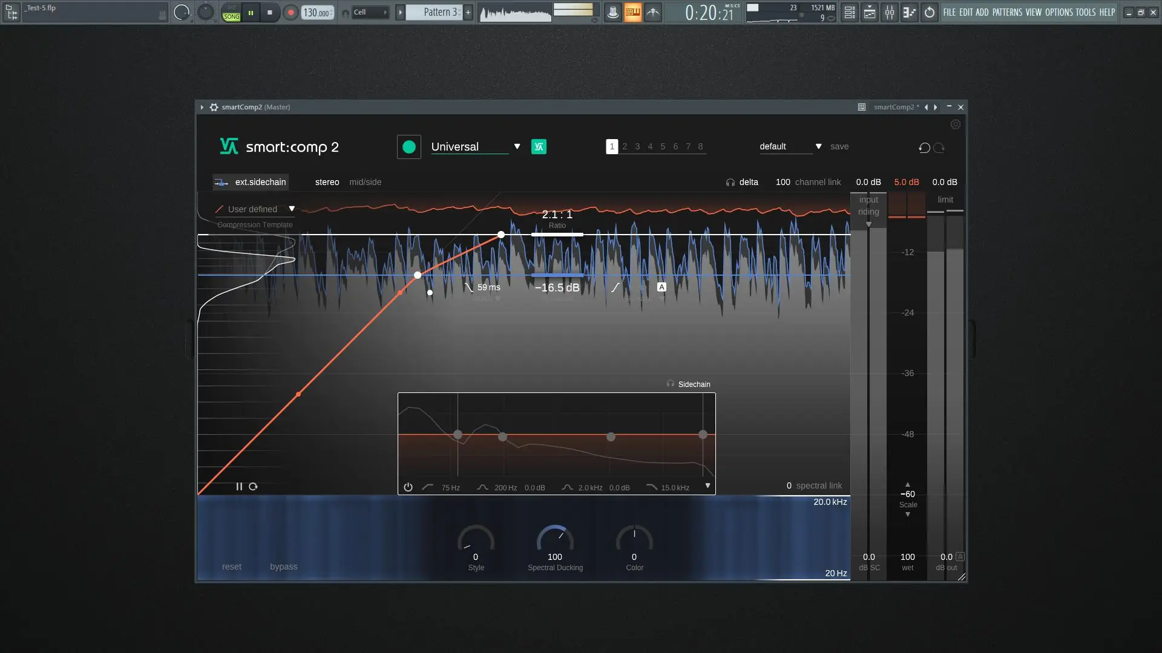Click the delta headphones icon
This screenshot has width=1162, height=653.
coord(730,183)
